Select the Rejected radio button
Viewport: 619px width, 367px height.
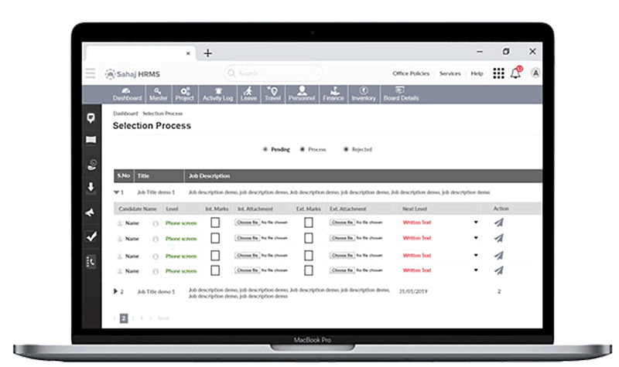(x=346, y=149)
